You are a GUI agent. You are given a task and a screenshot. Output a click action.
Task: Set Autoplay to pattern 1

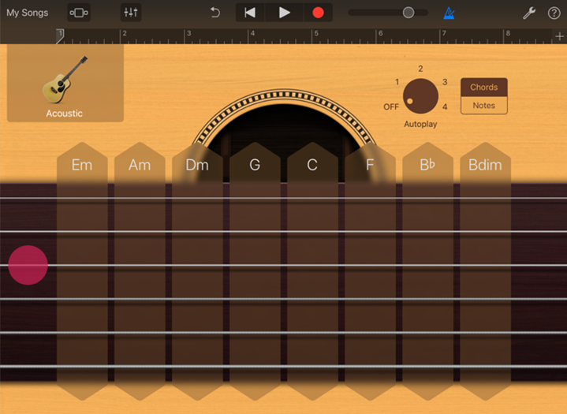coord(397,82)
